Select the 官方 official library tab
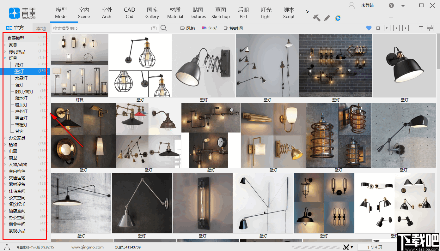 (15, 28)
